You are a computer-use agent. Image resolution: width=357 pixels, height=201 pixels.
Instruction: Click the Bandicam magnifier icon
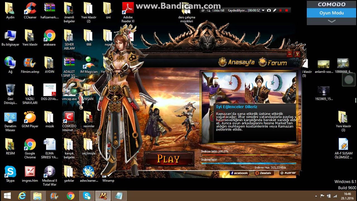pos(208,10)
